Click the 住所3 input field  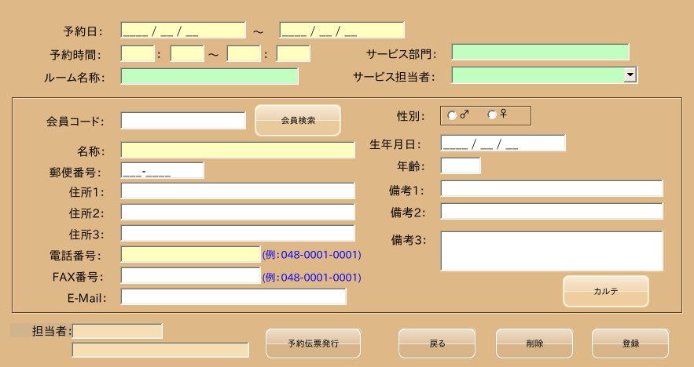tap(237, 233)
